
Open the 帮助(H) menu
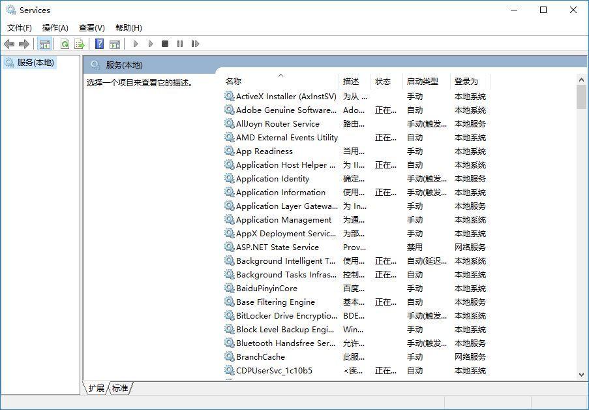click(128, 28)
